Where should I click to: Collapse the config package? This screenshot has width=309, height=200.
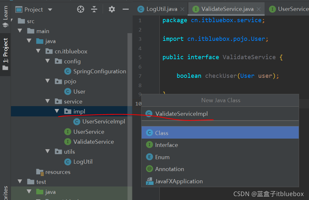(48, 61)
